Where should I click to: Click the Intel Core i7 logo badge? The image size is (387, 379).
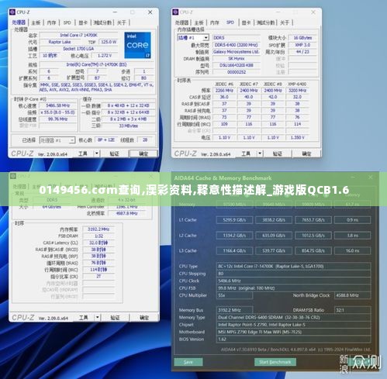point(137,45)
